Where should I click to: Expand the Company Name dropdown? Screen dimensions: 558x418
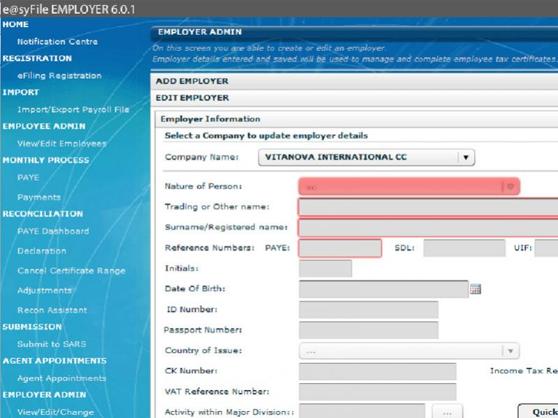click(x=466, y=158)
